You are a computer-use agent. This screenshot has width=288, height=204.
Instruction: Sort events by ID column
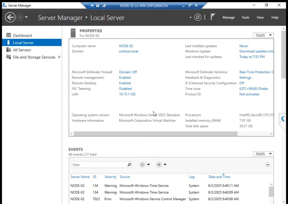[x=94, y=177]
